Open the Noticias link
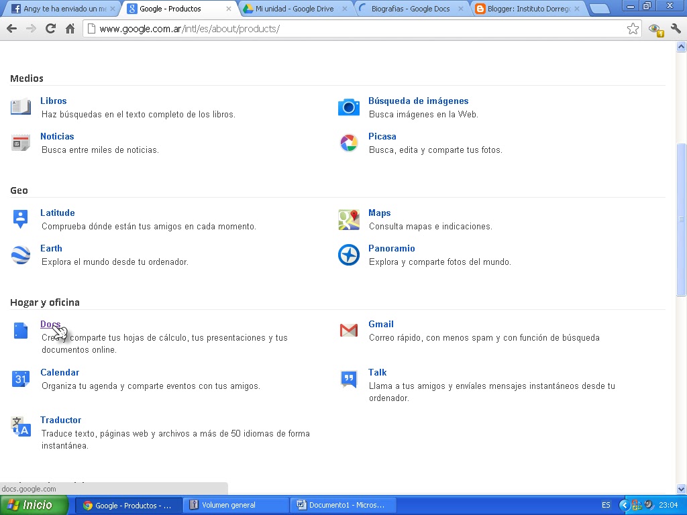 click(57, 136)
